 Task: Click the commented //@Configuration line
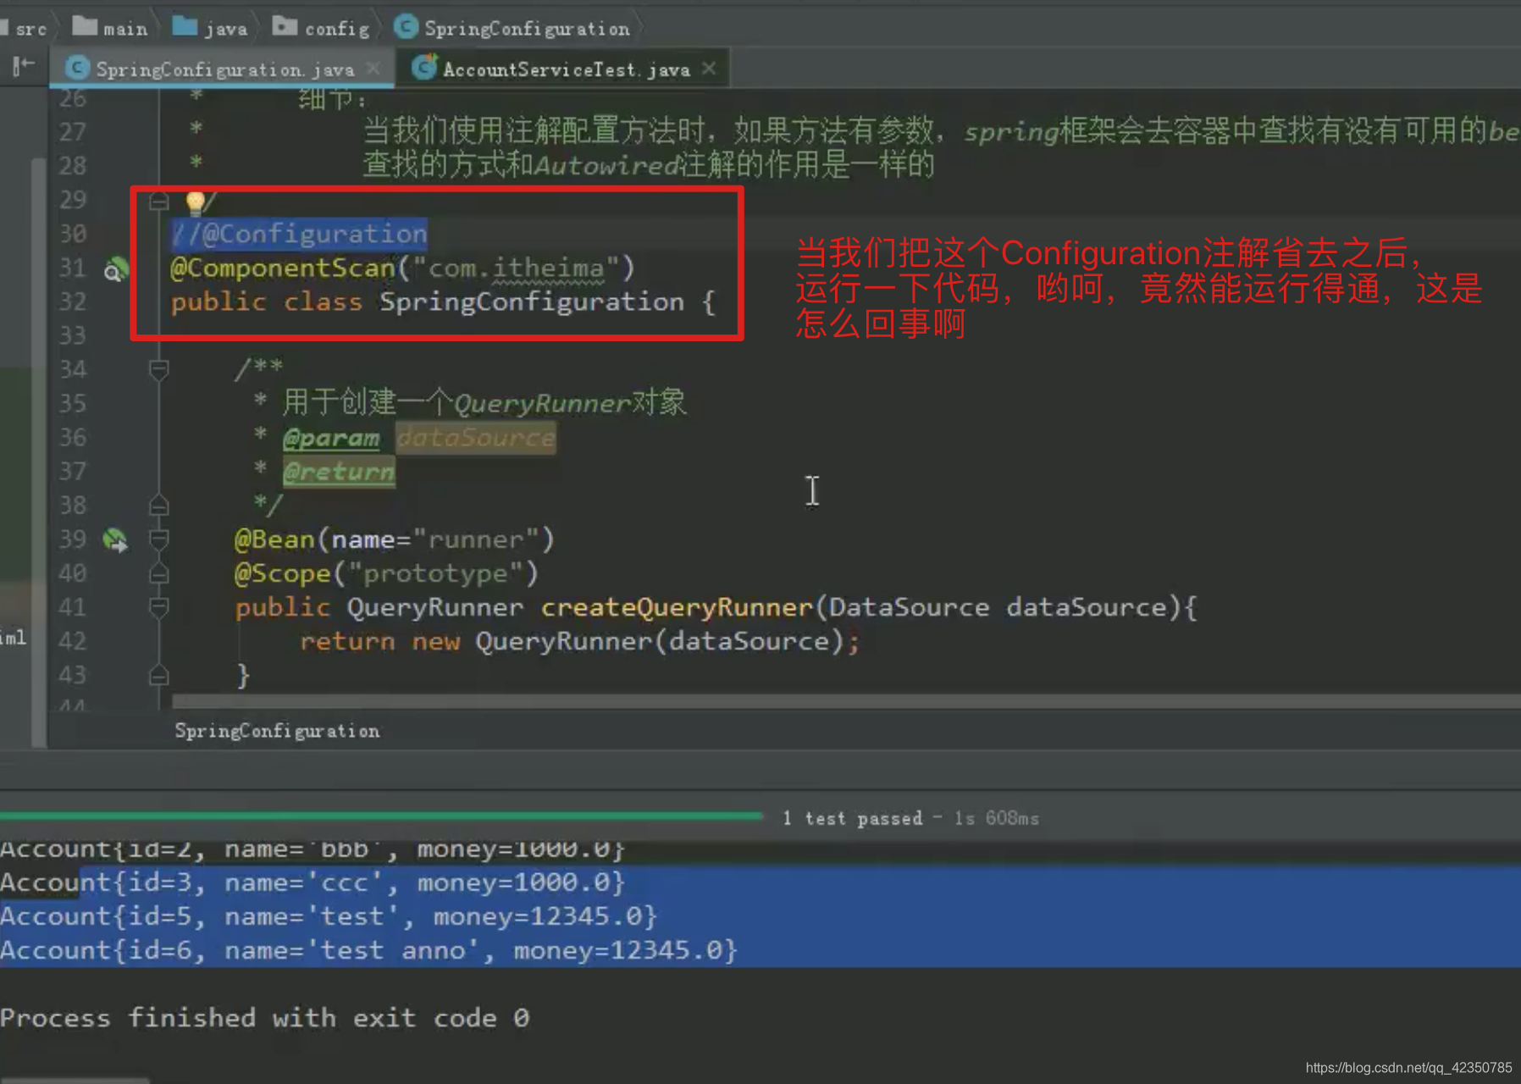coord(300,234)
